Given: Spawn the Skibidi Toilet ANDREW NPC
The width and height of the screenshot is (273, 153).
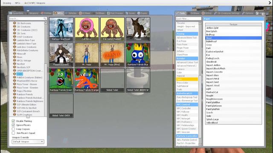Looking at the screenshot, I should [x=138, y=80].
